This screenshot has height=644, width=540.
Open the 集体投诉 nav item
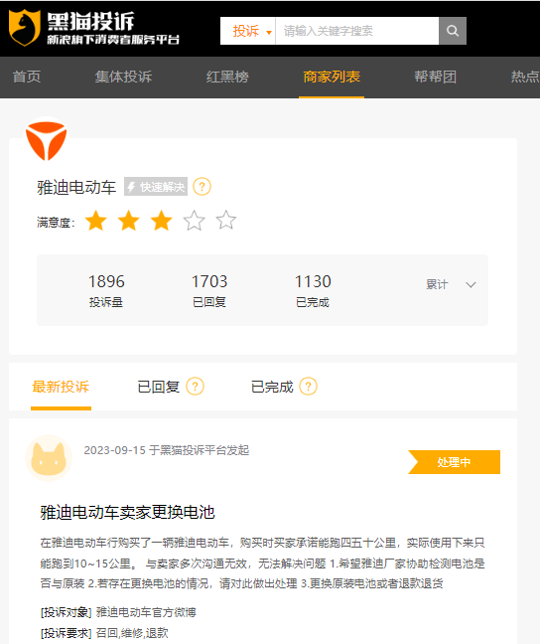123,77
